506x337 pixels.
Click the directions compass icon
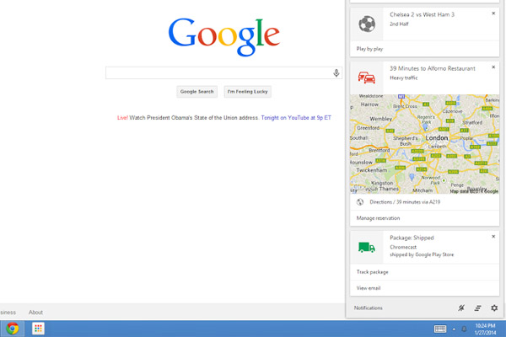pyautogui.click(x=360, y=202)
